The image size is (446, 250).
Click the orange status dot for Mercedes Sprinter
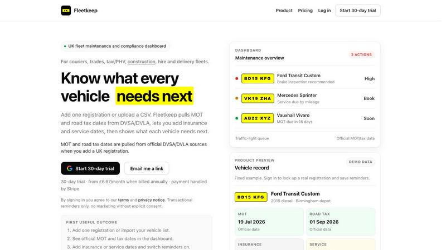pos(236,98)
